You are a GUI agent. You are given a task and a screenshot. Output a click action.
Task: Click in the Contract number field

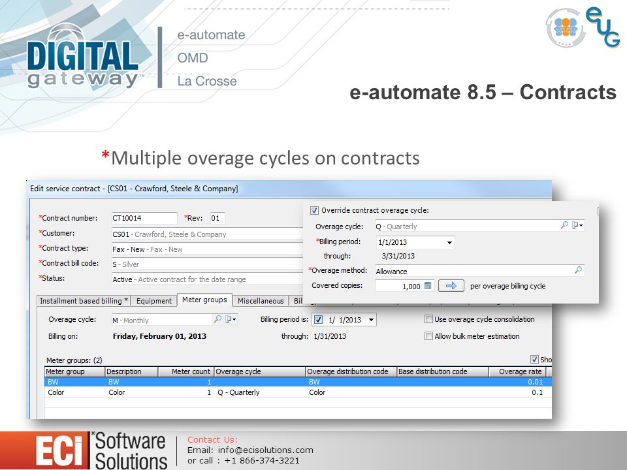click(144, 218)
